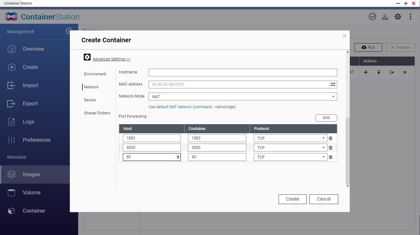Expand the Network Mode NAT dropdown
The width and height of the screenshot is (420, 235).
pos(242,97)
